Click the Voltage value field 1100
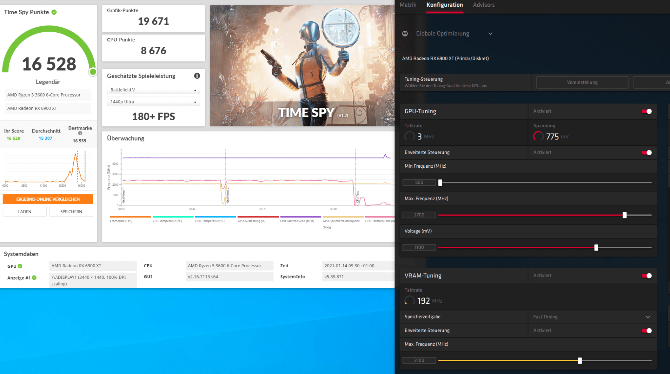The width and height of the screenshot is (670, 374). point(419,247)
